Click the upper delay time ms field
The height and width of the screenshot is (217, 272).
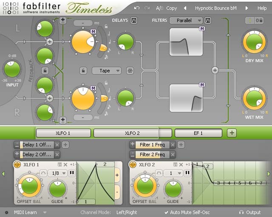(83, 23)
